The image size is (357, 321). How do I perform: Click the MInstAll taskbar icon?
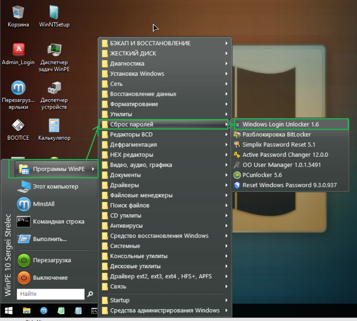pyautogui.click(x=44, y=310)
